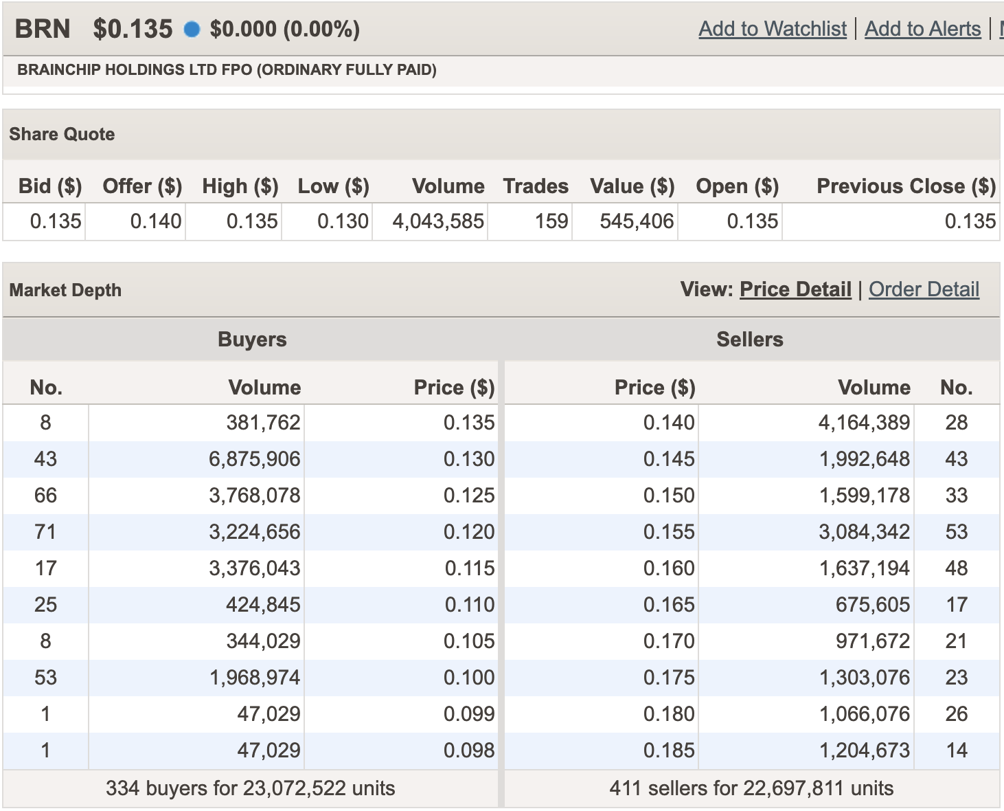Click the Offer ($) column header
The image size is (1004, 811).
coord(142,186)
